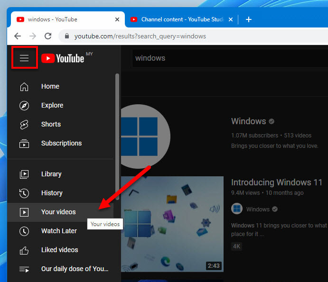Click the browser forward arrow

(x=33, y=36)
